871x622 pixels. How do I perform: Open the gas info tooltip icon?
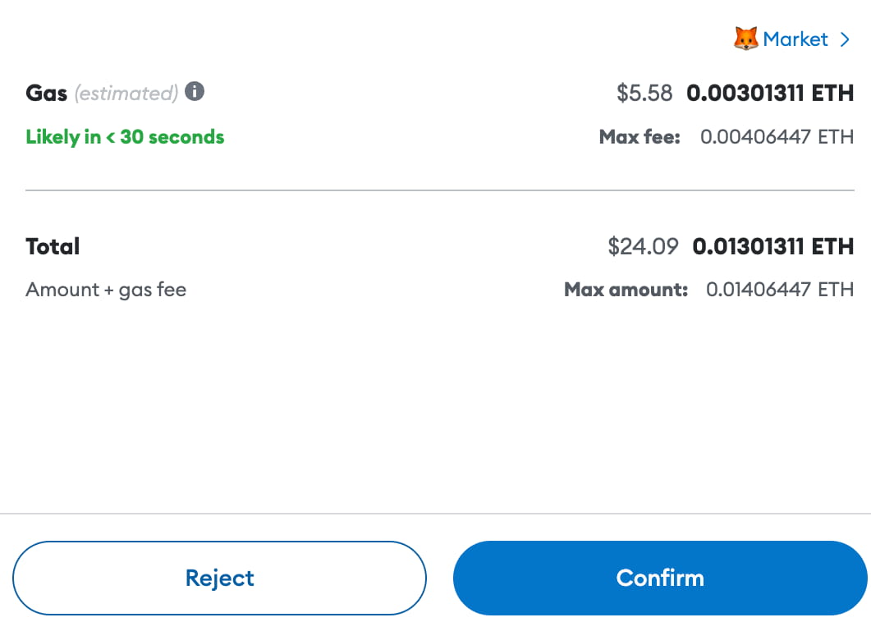point(195,91)
